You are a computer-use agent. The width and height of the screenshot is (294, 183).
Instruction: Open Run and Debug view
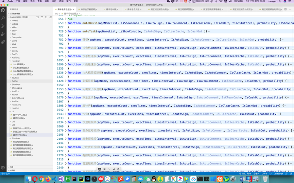[3, 34]
